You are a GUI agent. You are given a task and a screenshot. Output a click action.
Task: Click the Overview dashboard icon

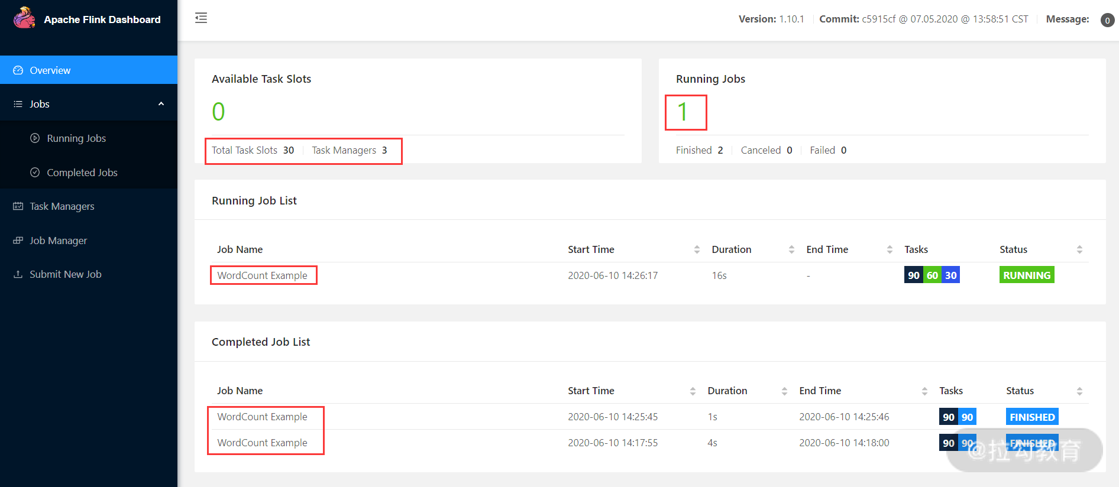[18, 70]
